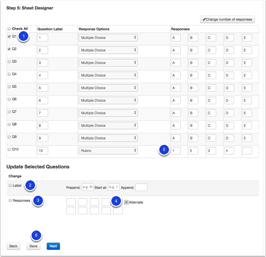The image size is (266, 257).
Task: Click Change number of responses button
Action: pos(227,19)
